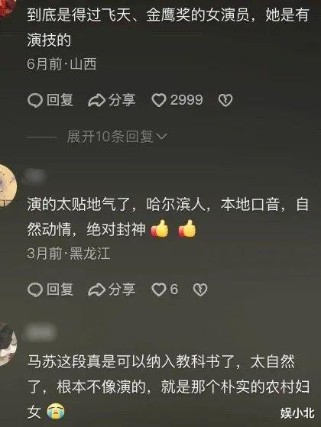Dislike the Shanxi user's comment
The height and width of the screenshot is (427, 321).
(225, 100)
